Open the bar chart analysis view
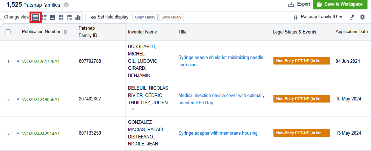371x151 pixels. (78, 17)
